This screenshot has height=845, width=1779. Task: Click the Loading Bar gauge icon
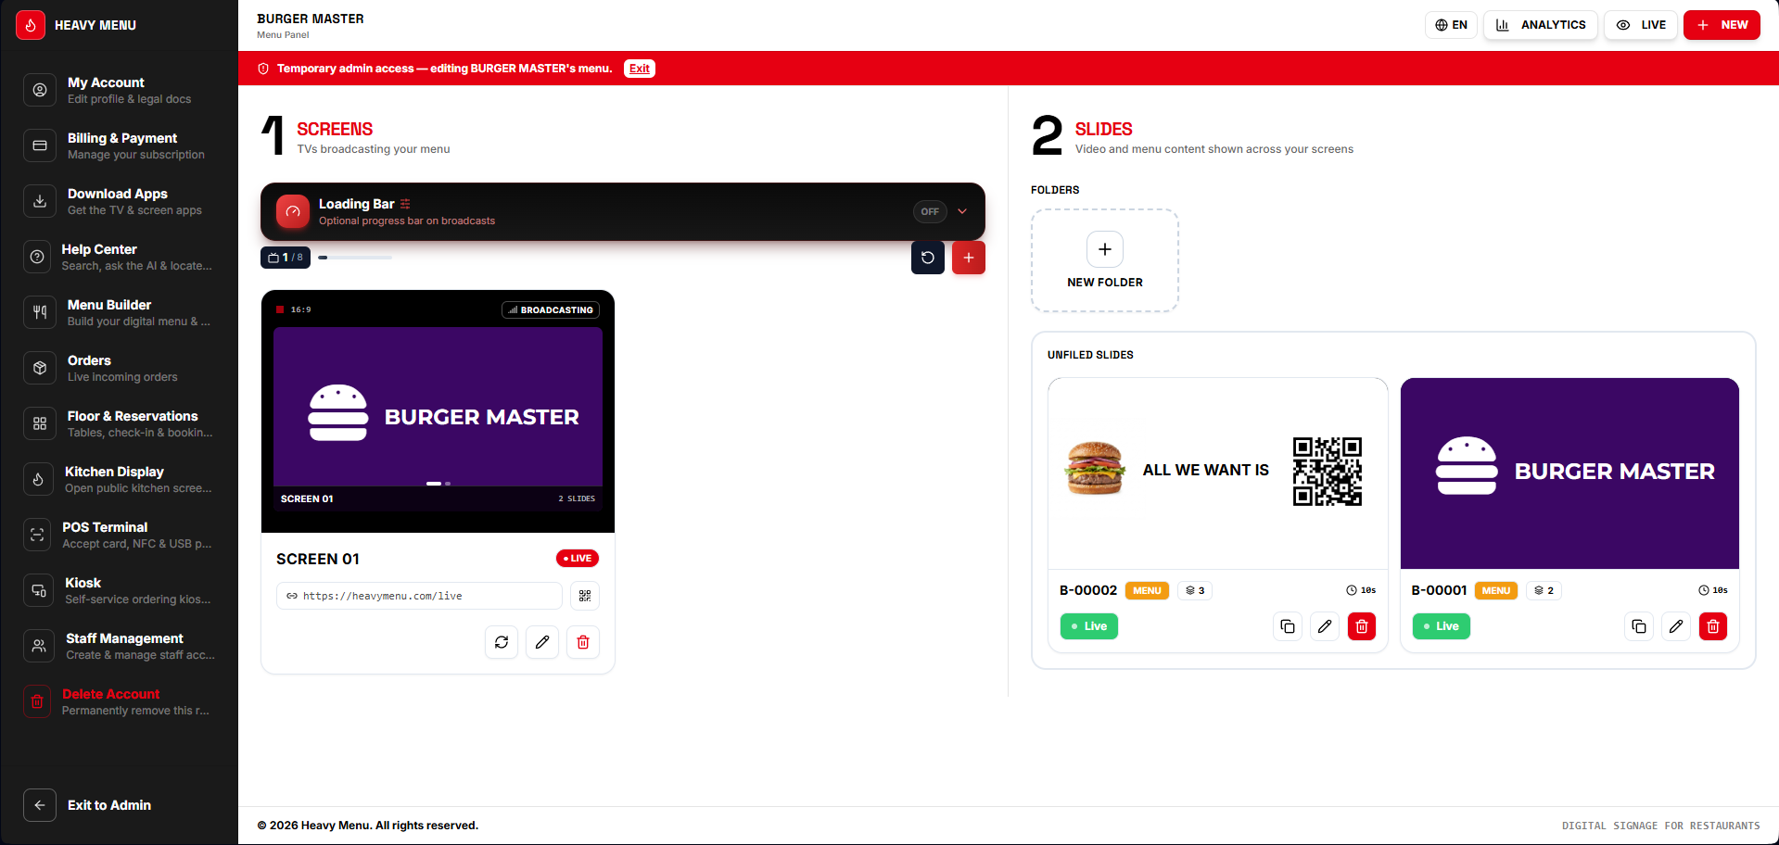point(293,211)
